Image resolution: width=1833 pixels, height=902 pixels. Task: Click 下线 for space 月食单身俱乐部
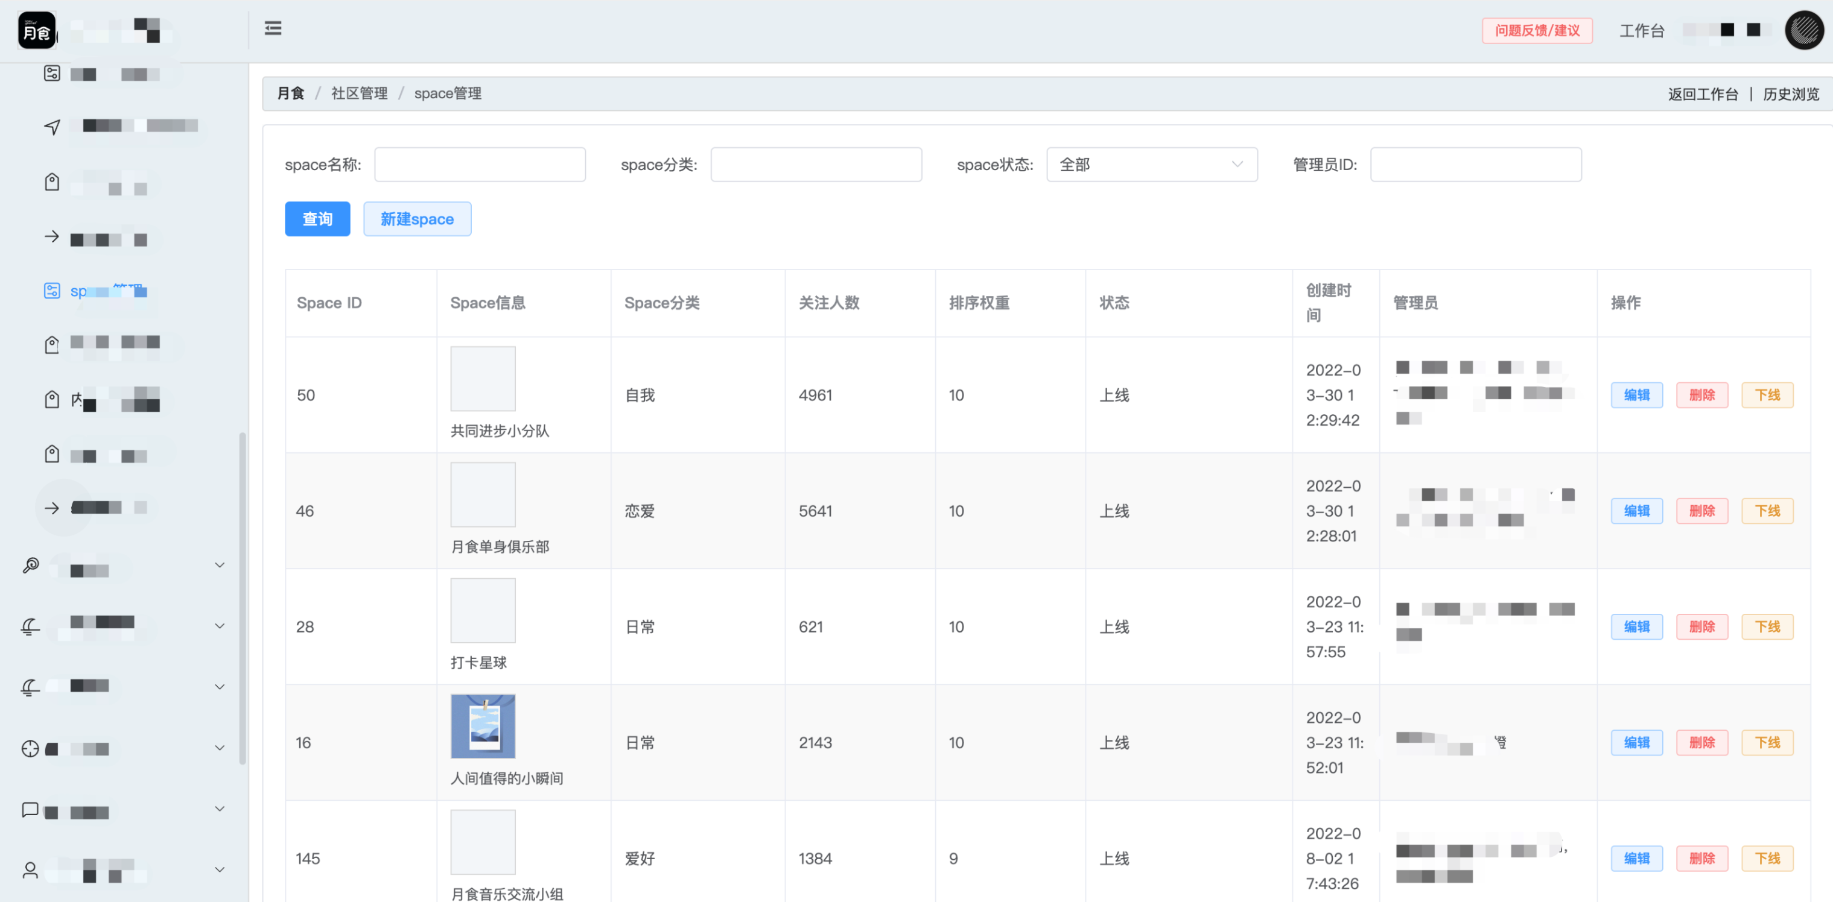[x=1768, y=511]
